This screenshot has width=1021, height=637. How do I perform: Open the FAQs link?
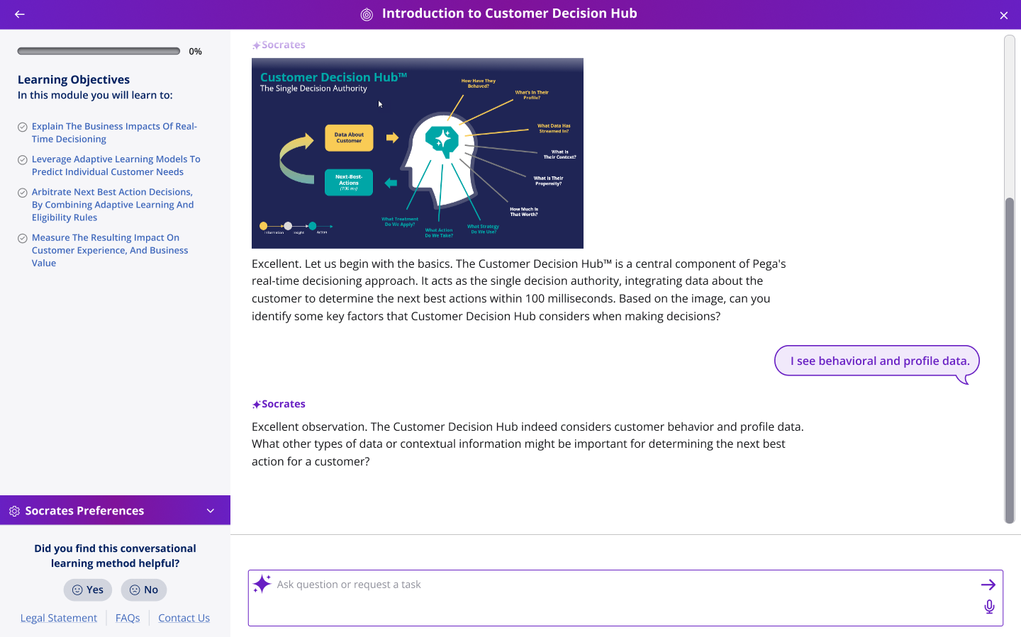click(128, 618)
